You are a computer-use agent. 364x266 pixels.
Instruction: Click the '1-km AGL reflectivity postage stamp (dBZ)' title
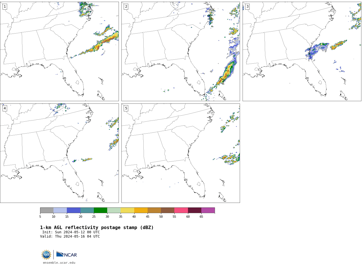point(97,228)
